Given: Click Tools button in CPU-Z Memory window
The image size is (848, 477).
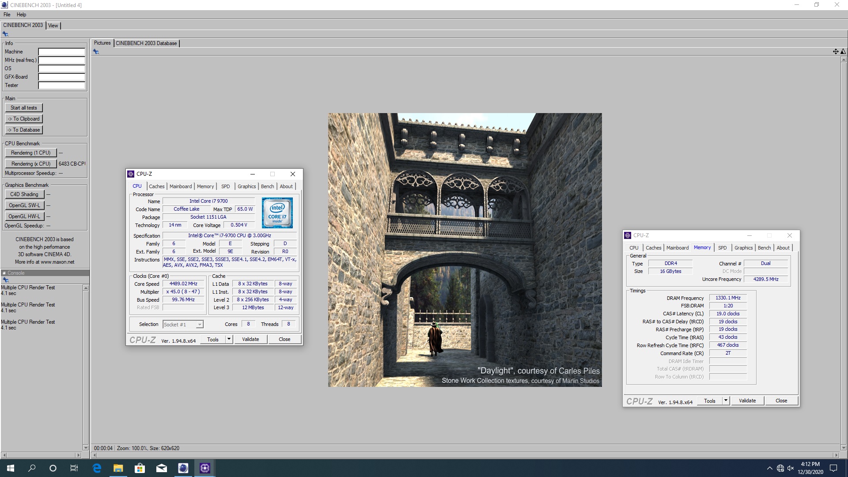Looking at the screenshot, I should coord(710,401).
